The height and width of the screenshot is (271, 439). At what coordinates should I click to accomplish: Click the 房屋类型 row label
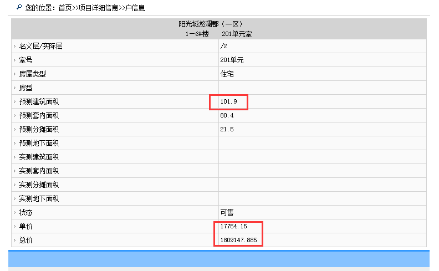[x=33, y=74]
